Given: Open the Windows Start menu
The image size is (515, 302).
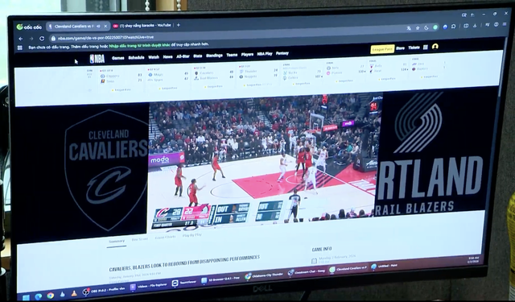Looking at the screenshot, I should [x=26, y=298].
